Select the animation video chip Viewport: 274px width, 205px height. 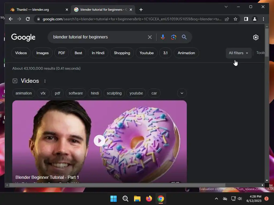point(24,93)
